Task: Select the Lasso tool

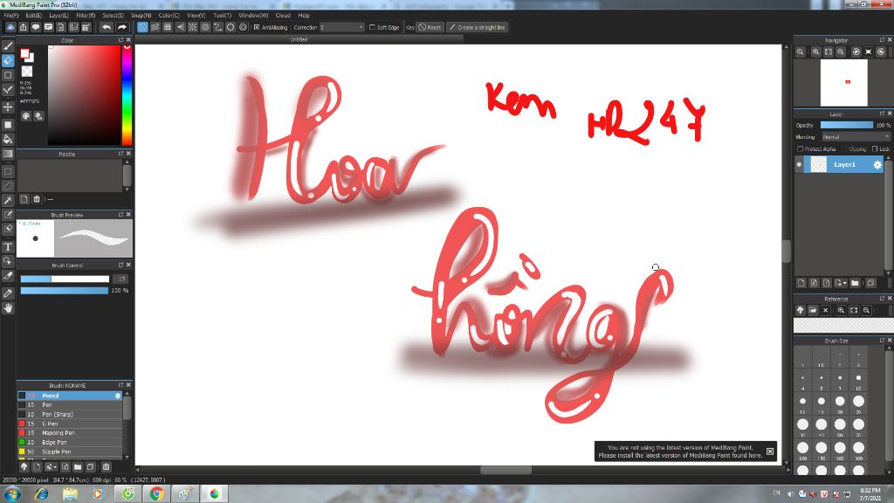Action: click(8, 186)
